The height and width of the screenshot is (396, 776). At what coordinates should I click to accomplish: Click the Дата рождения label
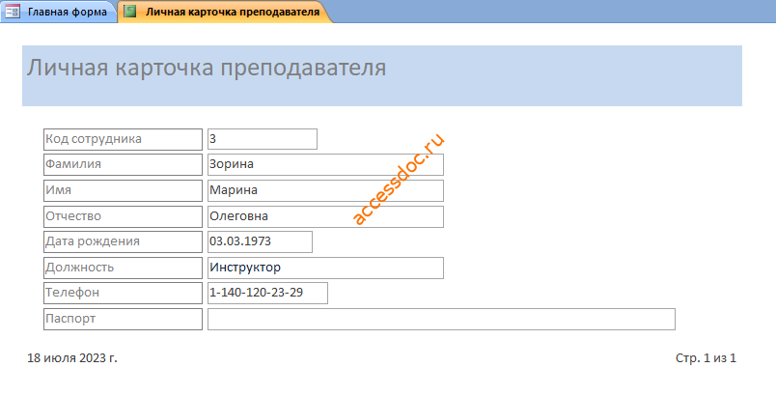123,241
